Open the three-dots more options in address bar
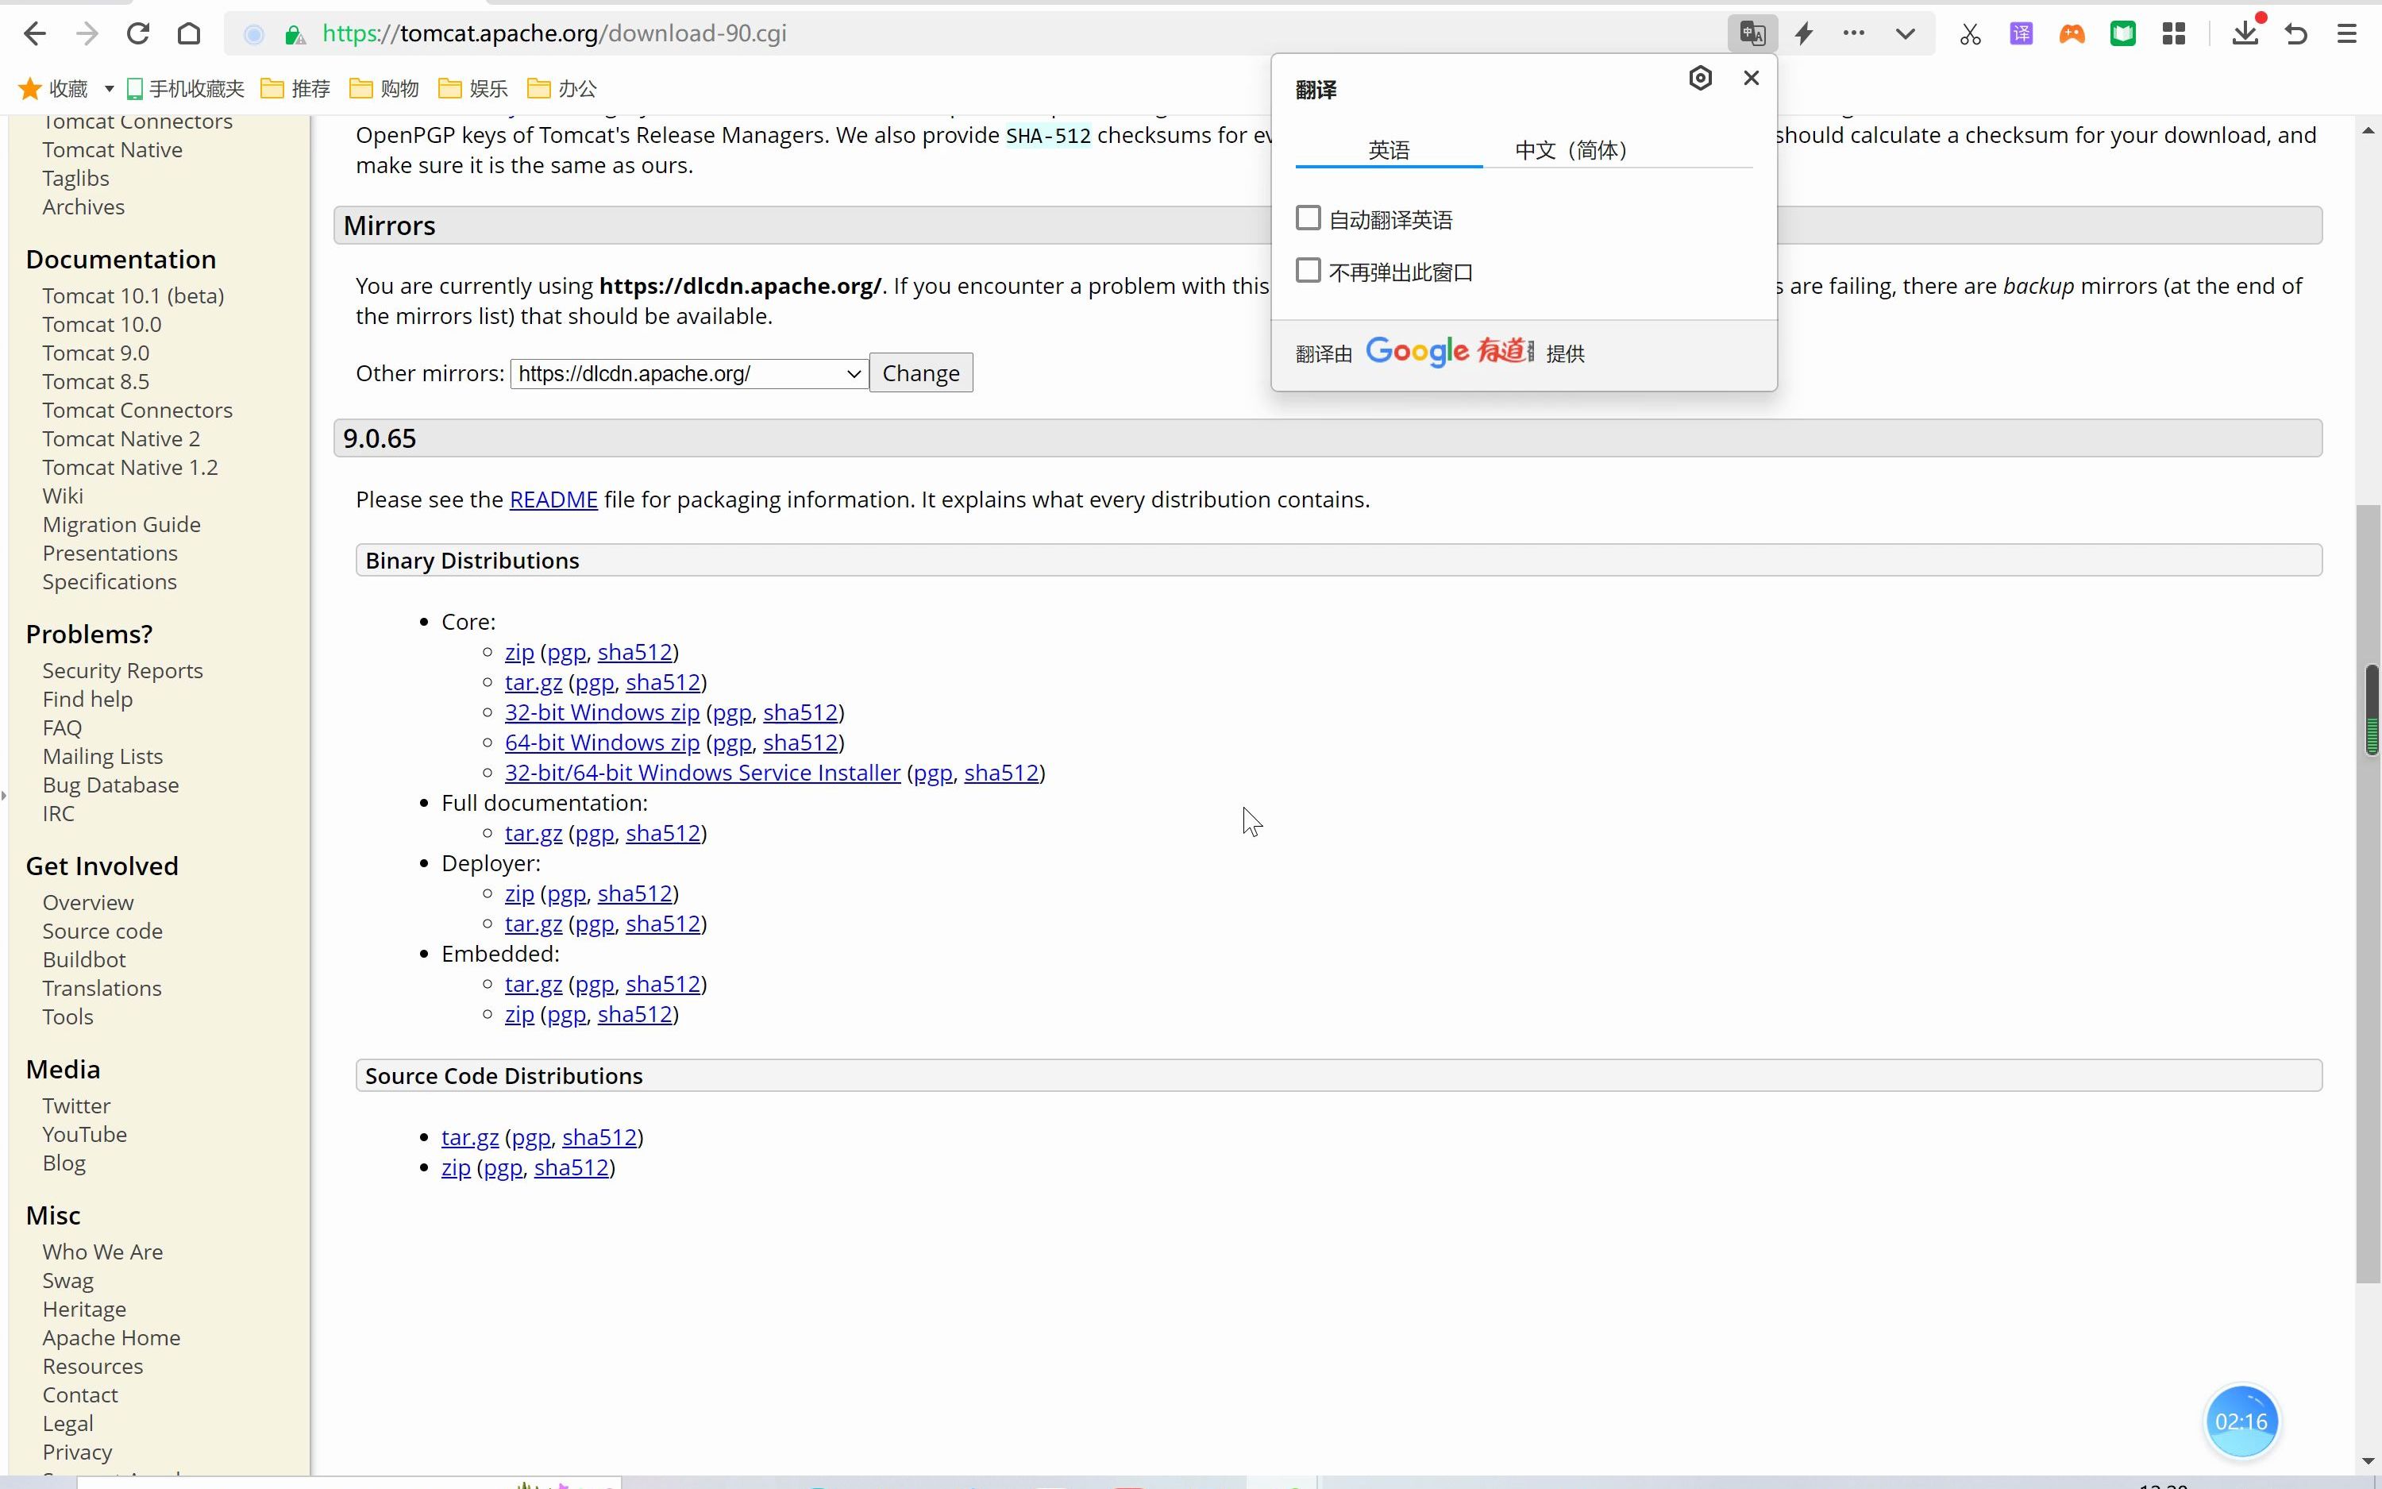The height and width of the screenshot is (1489, 2382). tap(1853, 33)
